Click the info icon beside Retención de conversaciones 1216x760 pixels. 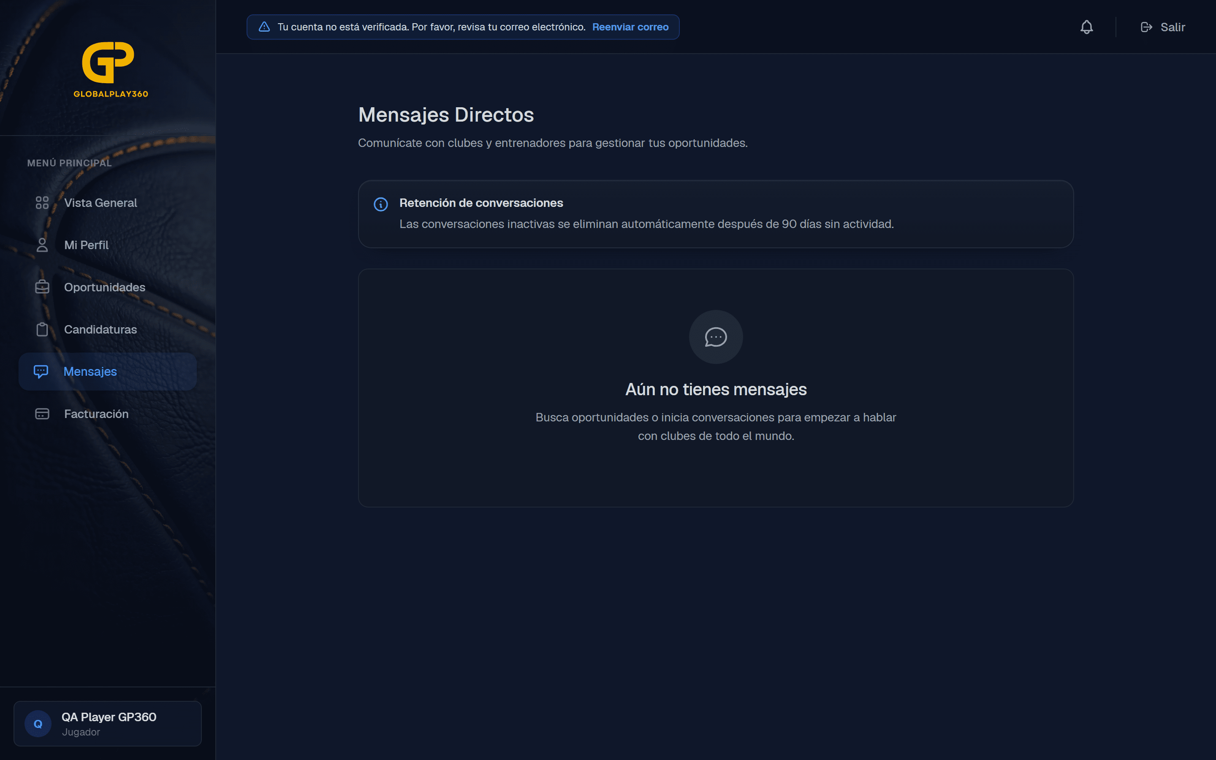click(x=381, y=204)
